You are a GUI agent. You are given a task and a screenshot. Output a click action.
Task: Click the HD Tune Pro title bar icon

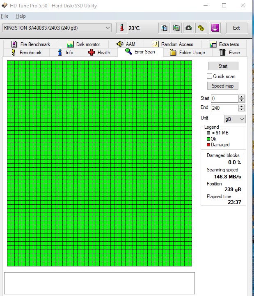[x=5, y=5]
